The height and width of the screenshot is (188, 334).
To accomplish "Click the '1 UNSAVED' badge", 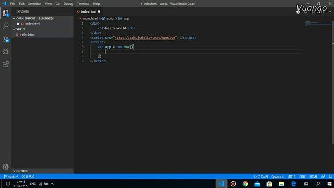I will [x=45, y=18].
